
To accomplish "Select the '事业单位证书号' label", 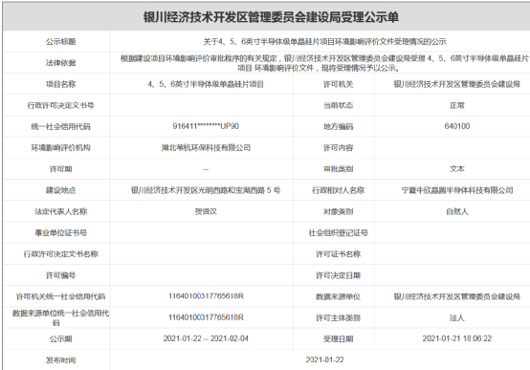I will click(61, 233).
